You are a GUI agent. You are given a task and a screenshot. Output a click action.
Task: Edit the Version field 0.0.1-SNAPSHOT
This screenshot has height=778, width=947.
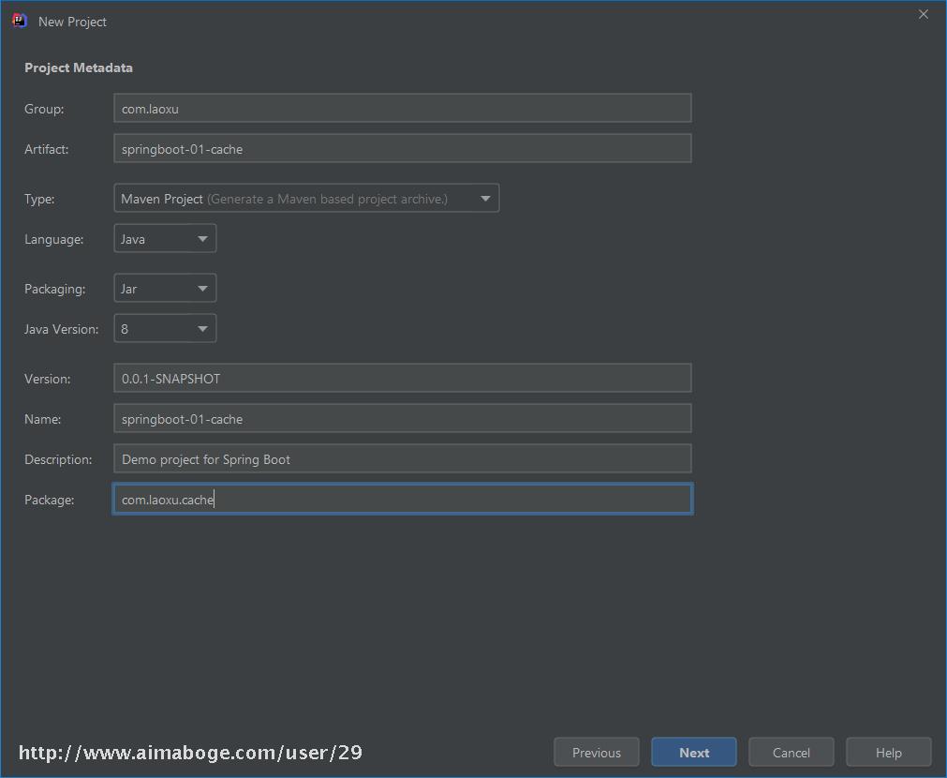pos(402,379)
